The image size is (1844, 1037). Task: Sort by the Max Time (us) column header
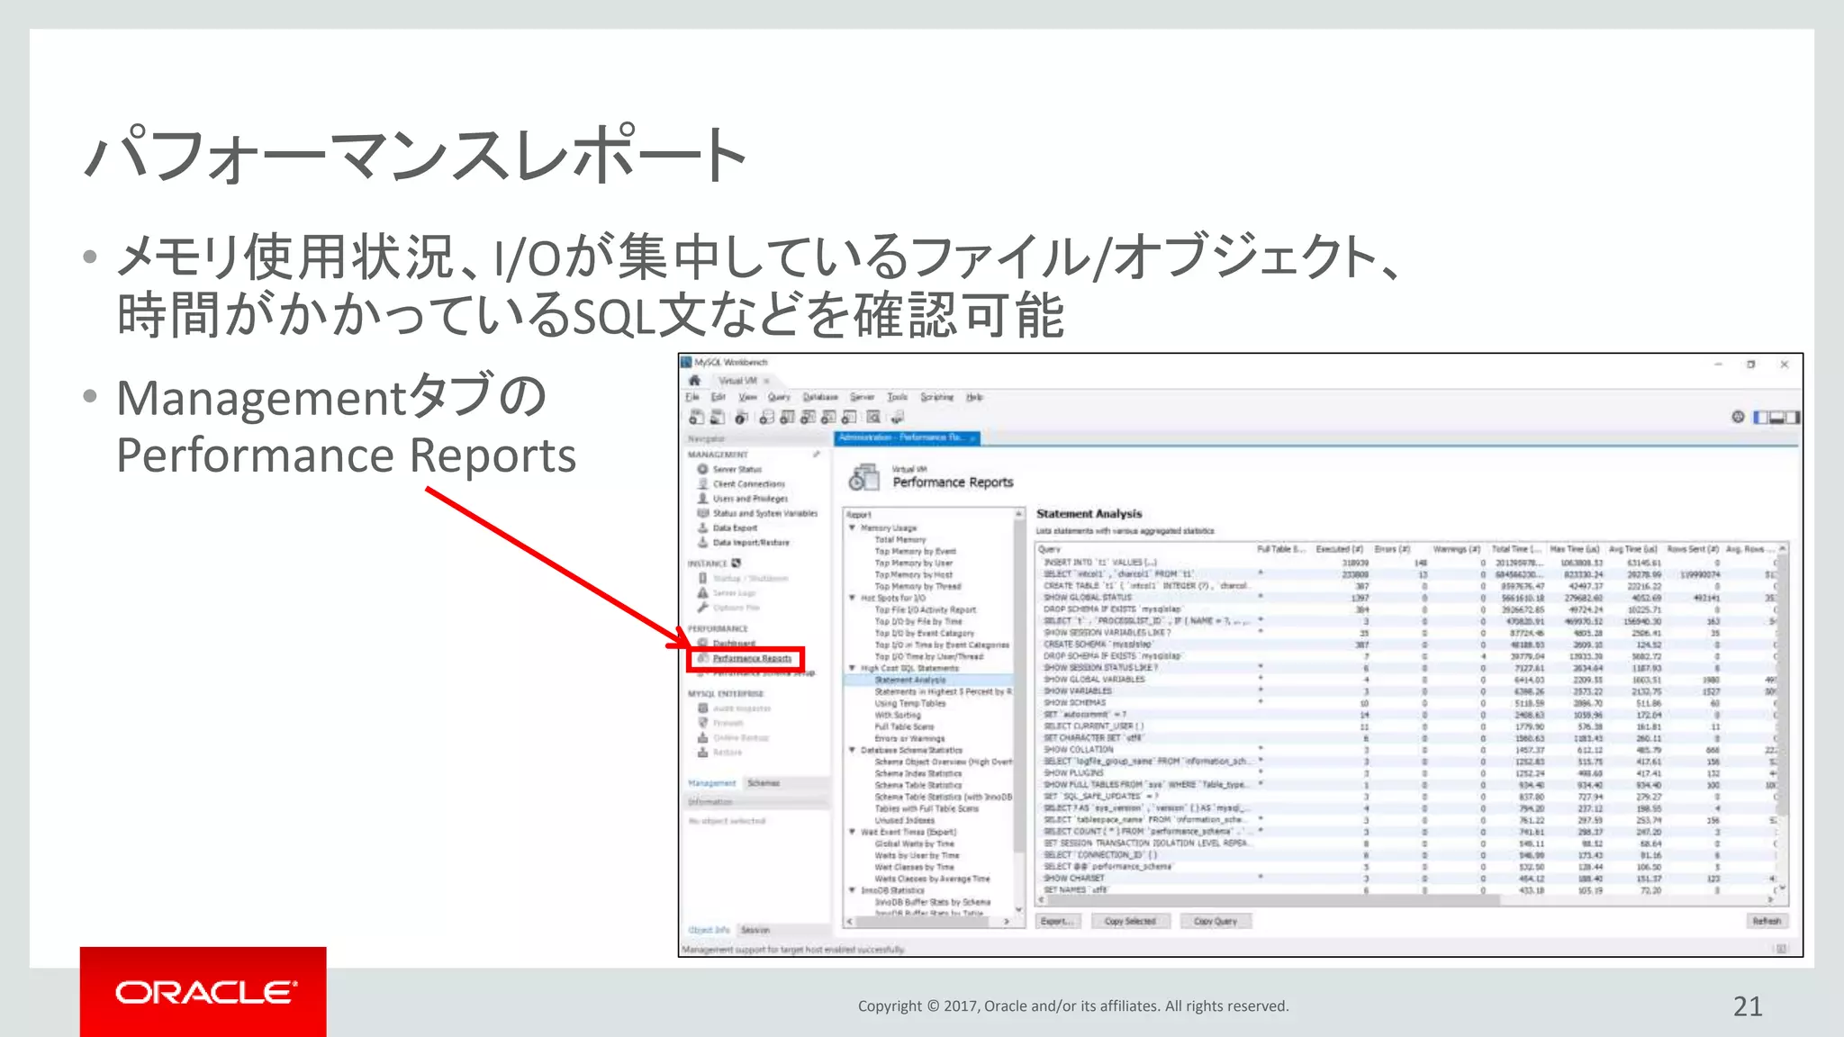pos(1575,549)
